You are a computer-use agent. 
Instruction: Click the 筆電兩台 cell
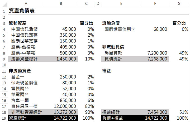[26, 95]
